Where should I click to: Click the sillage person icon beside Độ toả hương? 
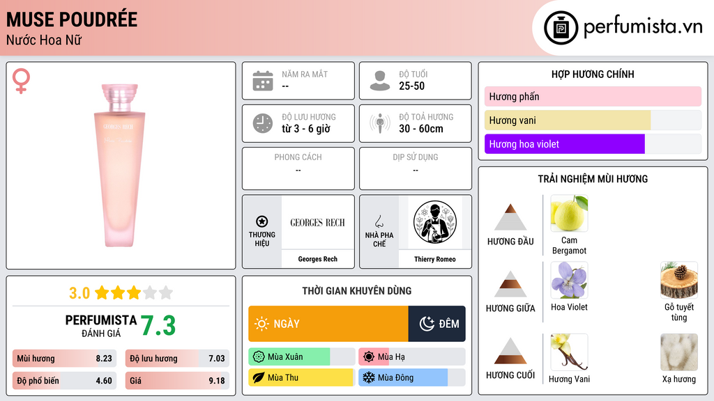380,123
